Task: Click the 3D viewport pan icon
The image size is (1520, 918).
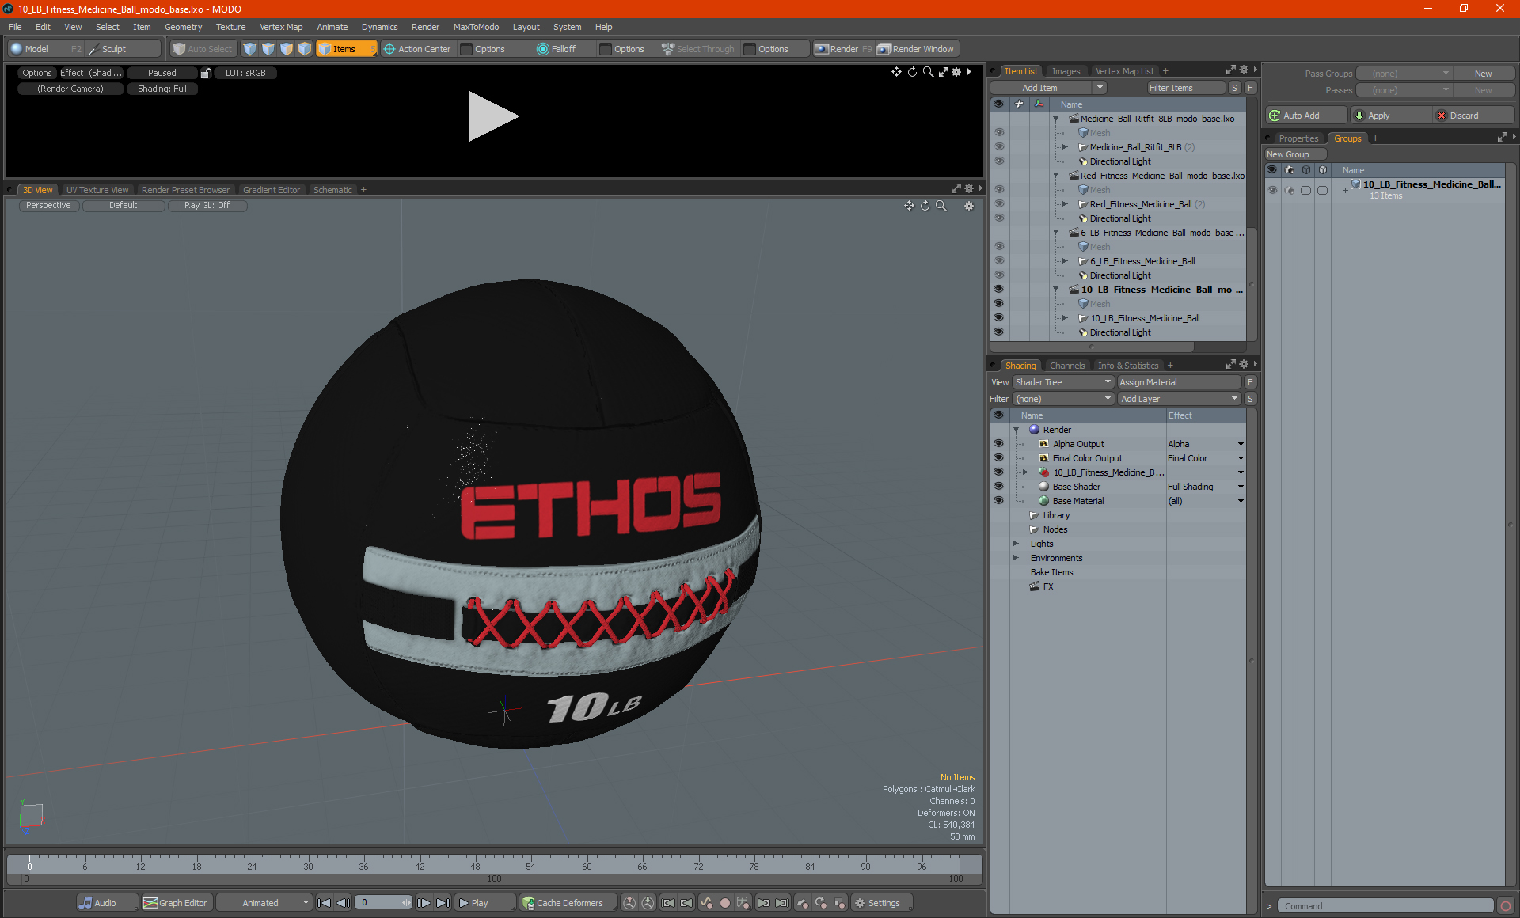Action: 909,206
